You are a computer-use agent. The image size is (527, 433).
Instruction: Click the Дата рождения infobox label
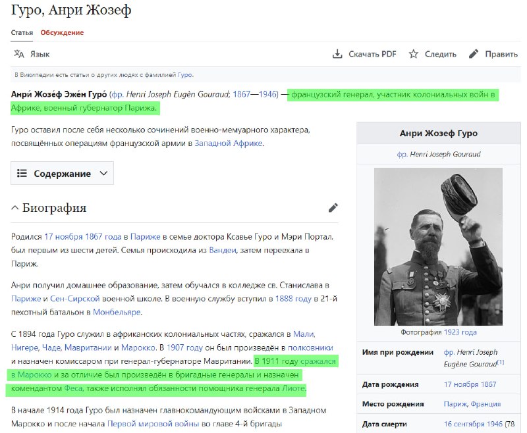tap(391, 384)
